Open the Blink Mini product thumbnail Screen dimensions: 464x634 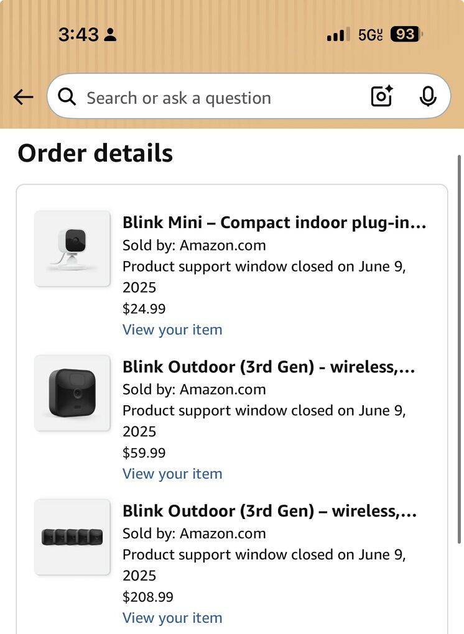(72, 249)
